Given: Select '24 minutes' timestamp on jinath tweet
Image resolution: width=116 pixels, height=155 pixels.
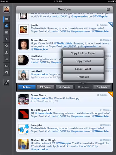Looking at the screenshot, I should pos(102,25).
